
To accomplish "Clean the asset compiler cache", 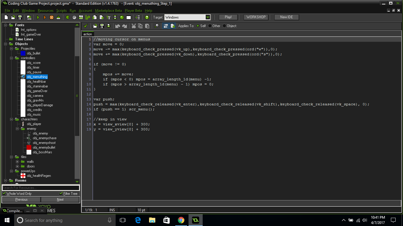I will 58,17.
